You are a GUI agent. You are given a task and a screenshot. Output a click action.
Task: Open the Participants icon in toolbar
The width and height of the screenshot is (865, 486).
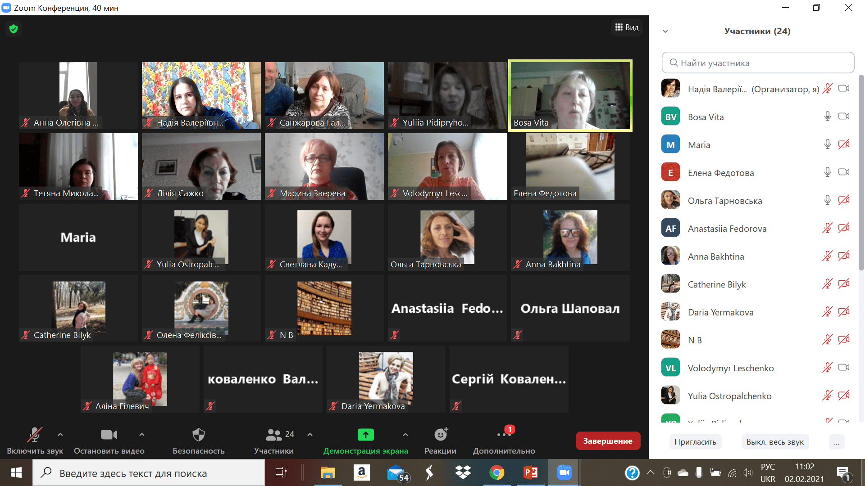pos(273,435)
